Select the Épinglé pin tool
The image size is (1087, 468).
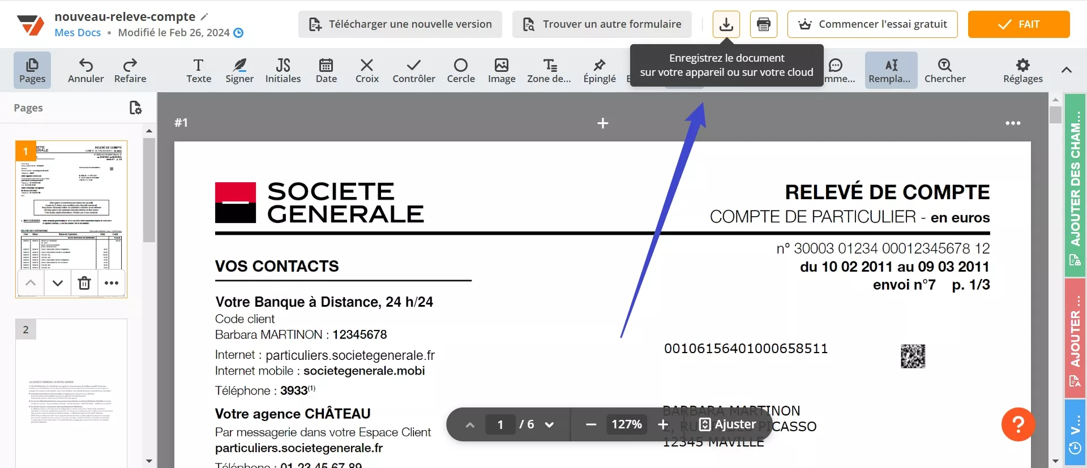pos(600,70)
